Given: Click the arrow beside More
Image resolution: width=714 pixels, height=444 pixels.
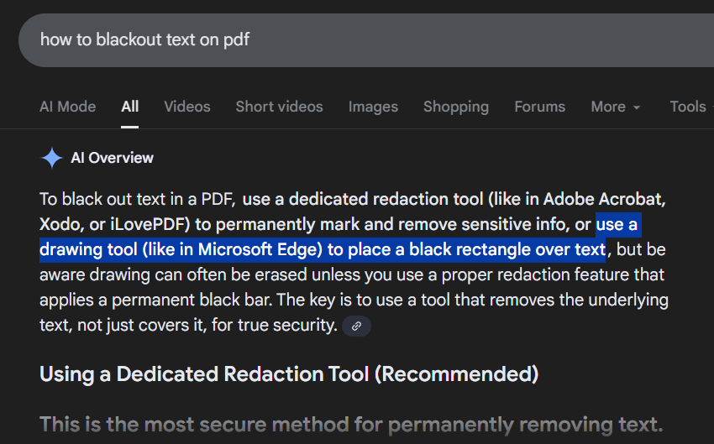Looking at the screenshot, I should pyautogui.click(x=637, y=107).
